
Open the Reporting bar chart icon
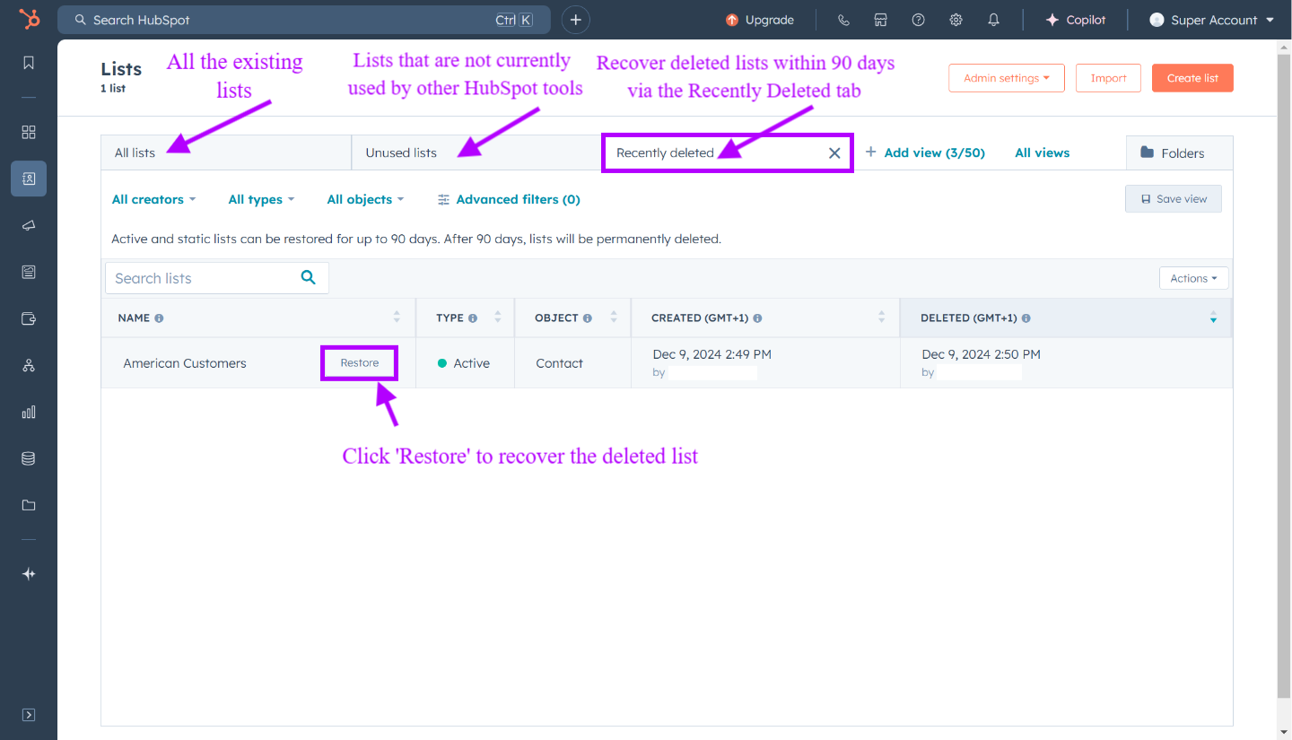point(29,412)
